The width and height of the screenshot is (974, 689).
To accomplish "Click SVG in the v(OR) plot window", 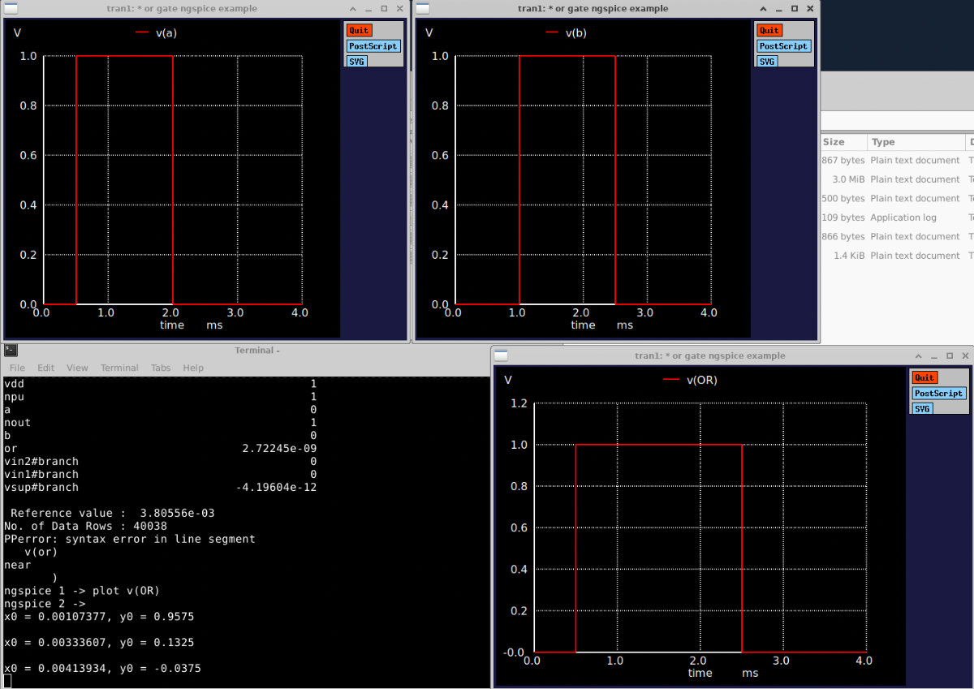I will coord(922,409).
